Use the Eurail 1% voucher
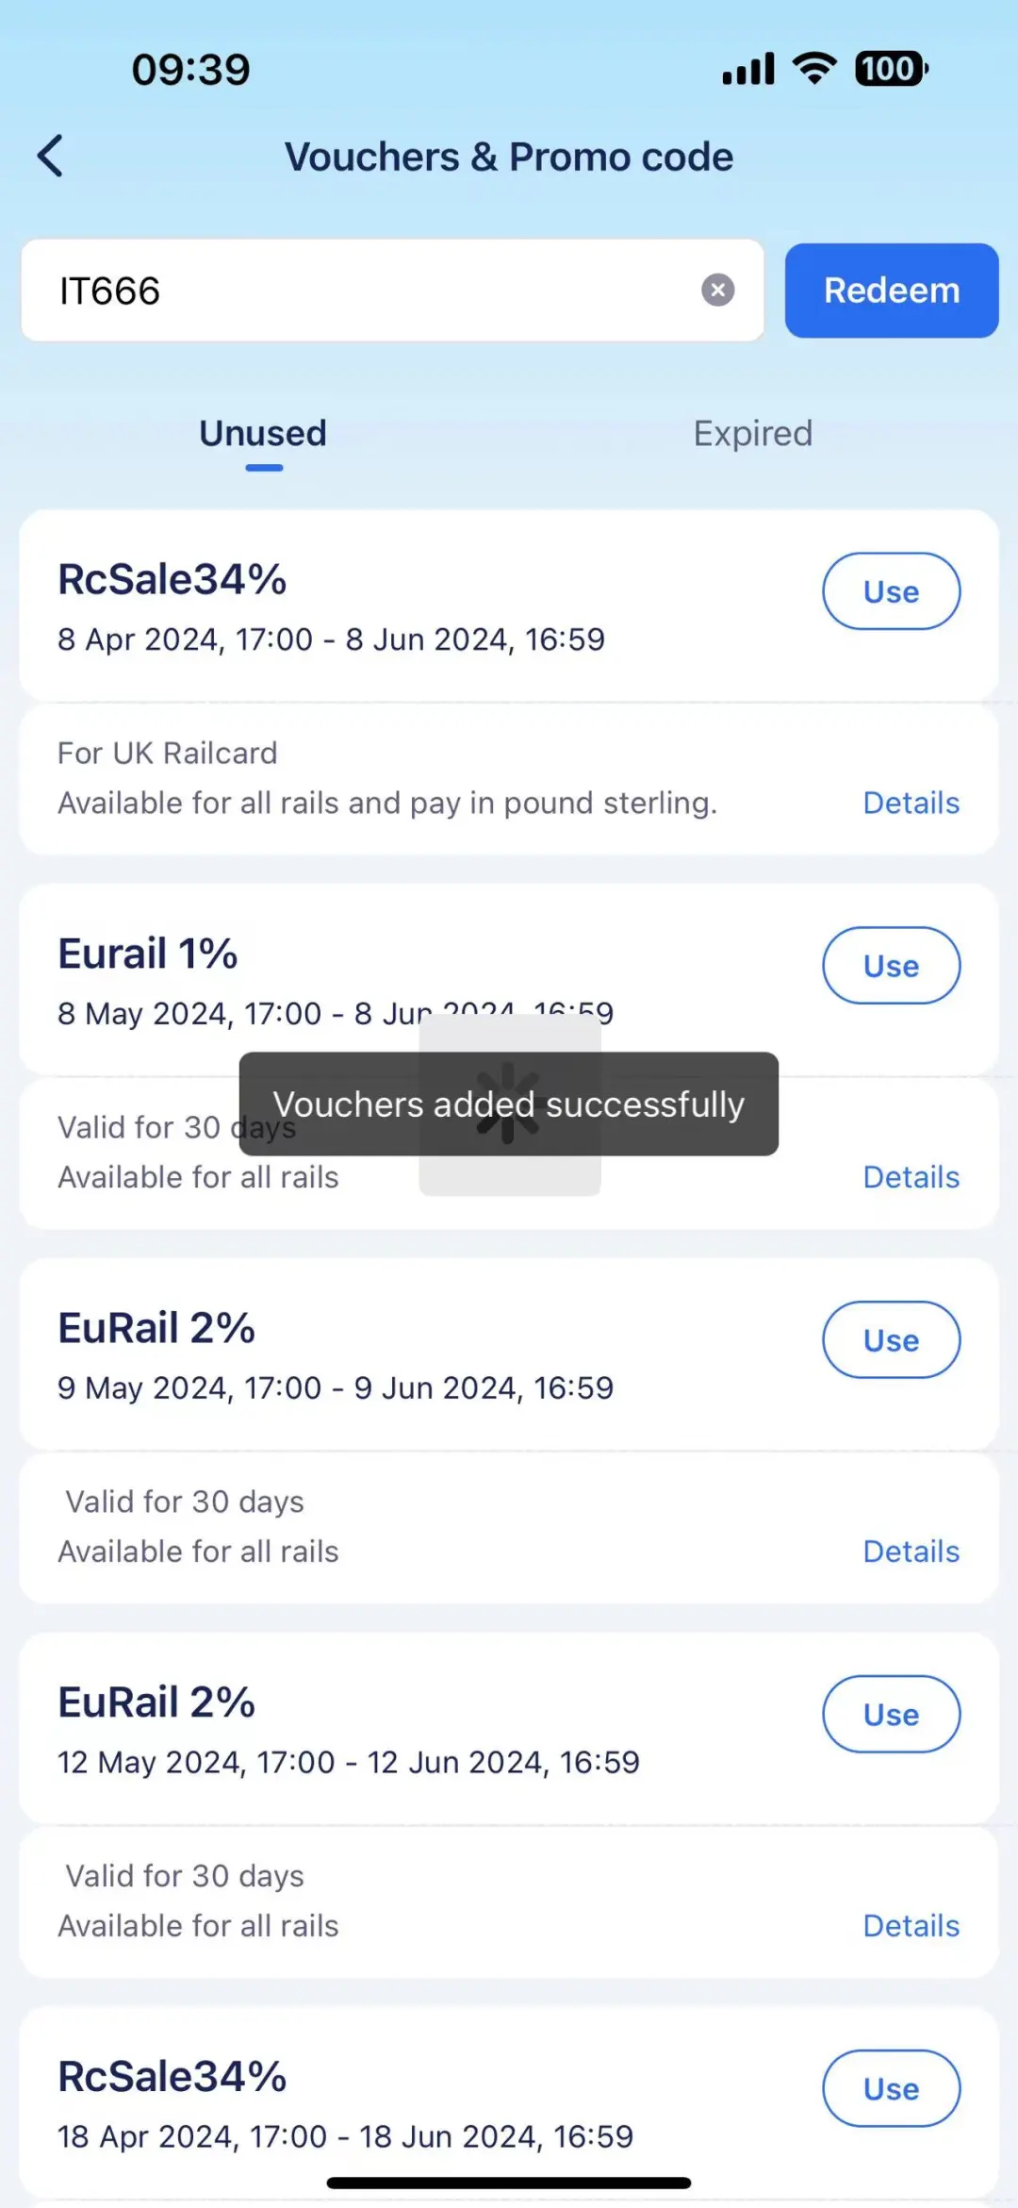The width and height of the screenshot is (1018, 2208). [891, 966]
